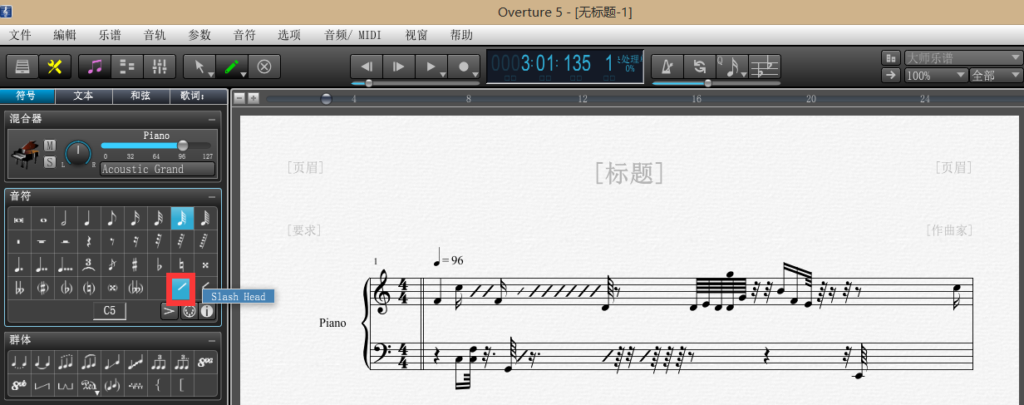Open the 全部 dropdown
Screen dimensions: 1024x405
click(996, 75)
